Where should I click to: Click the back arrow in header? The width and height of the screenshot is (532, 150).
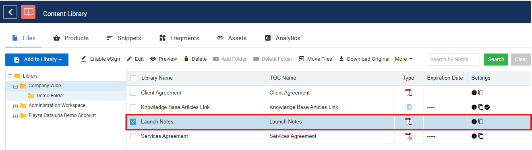click(10, 12)
